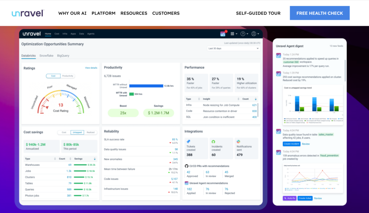Sort Cost savings table by Count column icon
The width and height of the screenshot is (369, 213).
(70, 159)
